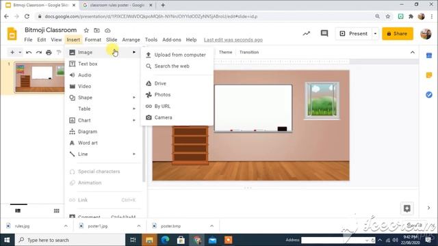
Task: Click the Explore button icon
Action: [407, 208]
